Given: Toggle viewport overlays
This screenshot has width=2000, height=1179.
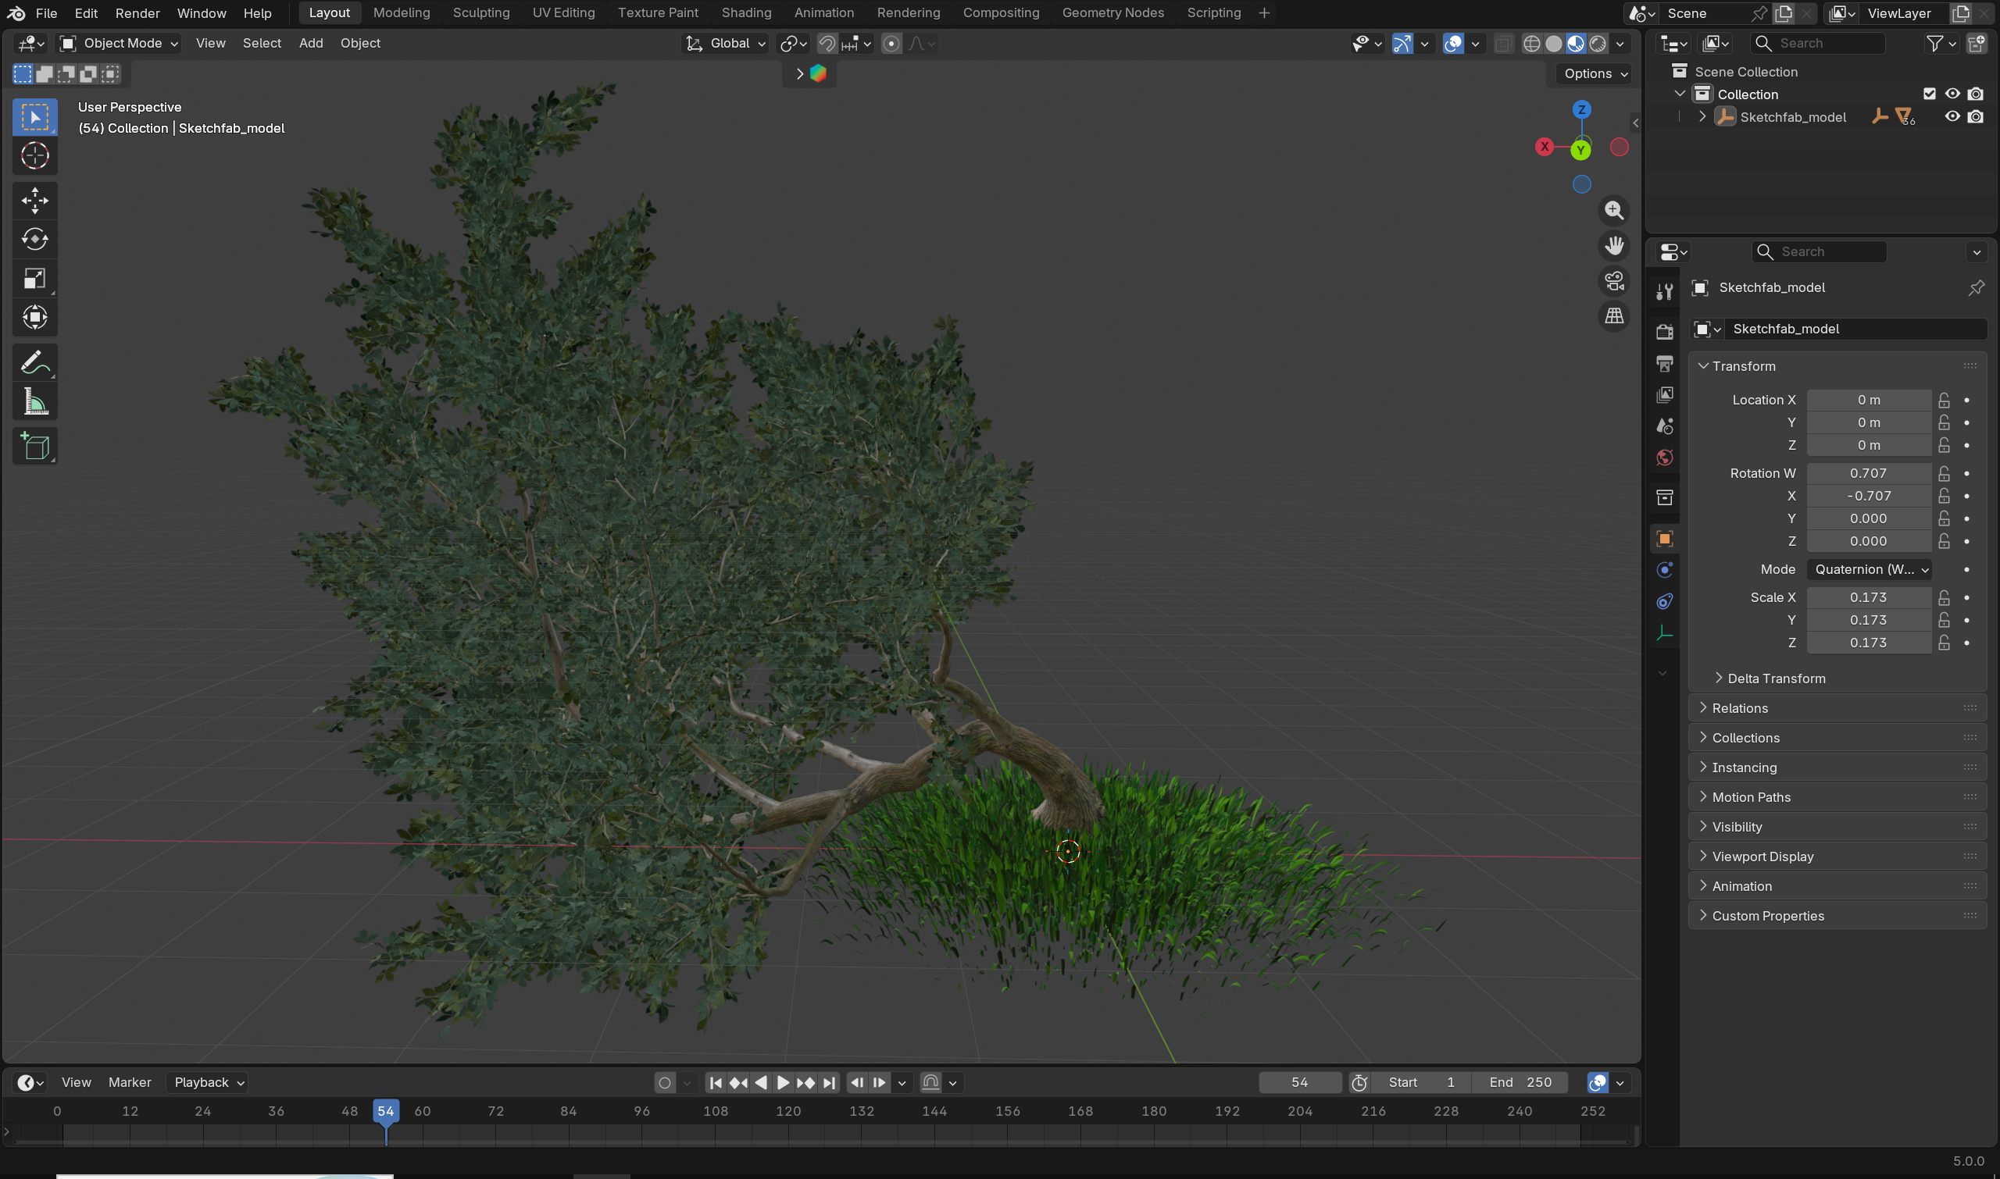Looking at the screenshot, I should [x=1452, y=44].
